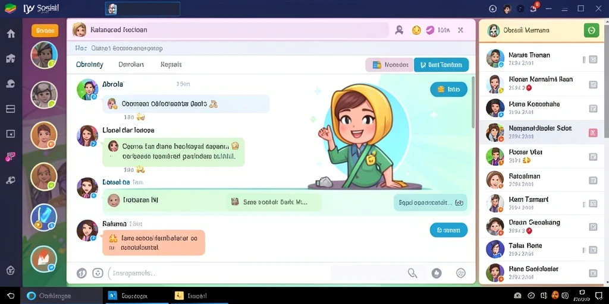Click the gray icon on Draun Geoalaing row

pyautogui.click(x=593, y=227)
